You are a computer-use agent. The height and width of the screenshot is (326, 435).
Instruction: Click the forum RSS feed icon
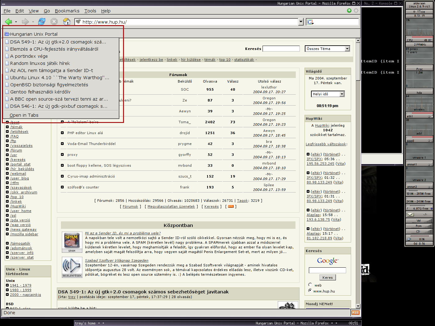click(231, 206)
